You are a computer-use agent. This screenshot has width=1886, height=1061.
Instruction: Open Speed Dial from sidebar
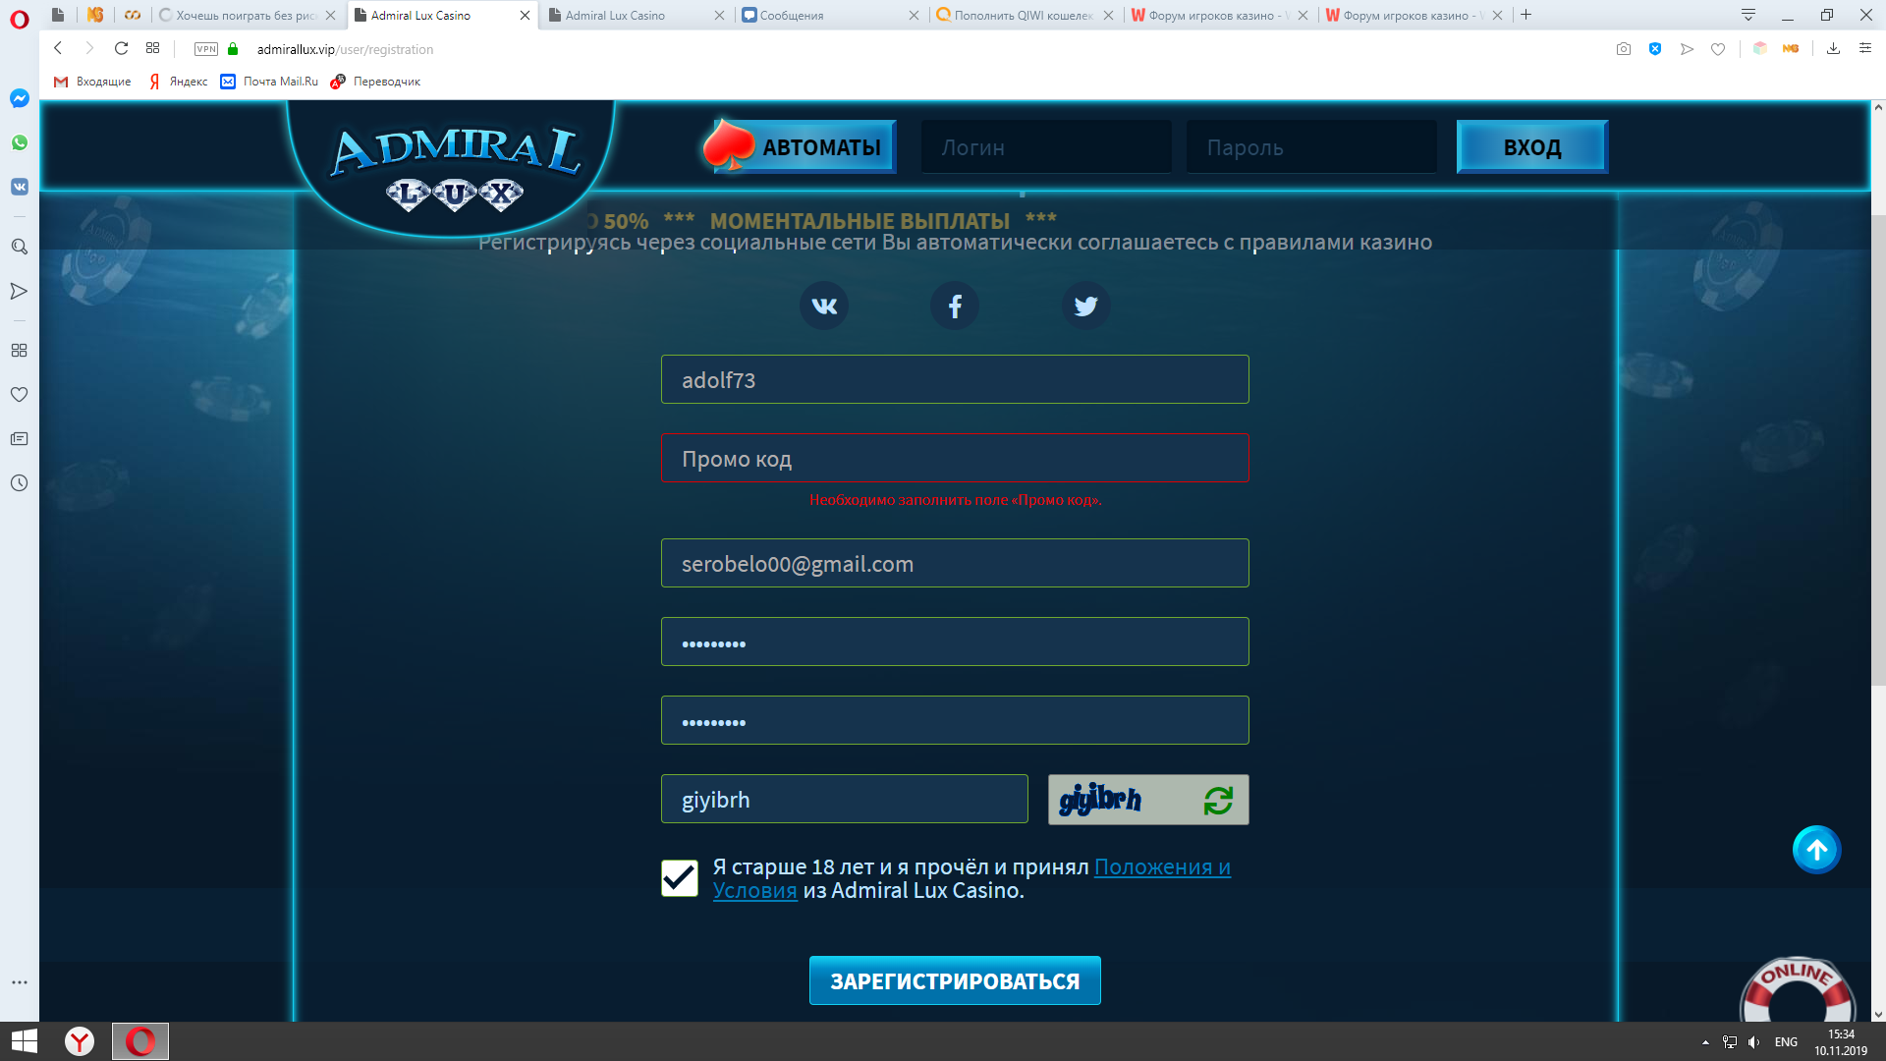click(20, 350)
